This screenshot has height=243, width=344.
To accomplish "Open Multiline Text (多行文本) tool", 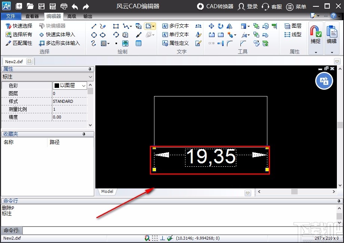I will pyautogui.click(x=175, y=26).
